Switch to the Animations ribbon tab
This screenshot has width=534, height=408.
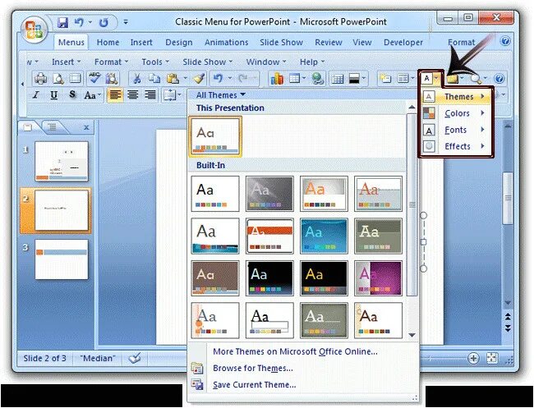click(227, 43)
